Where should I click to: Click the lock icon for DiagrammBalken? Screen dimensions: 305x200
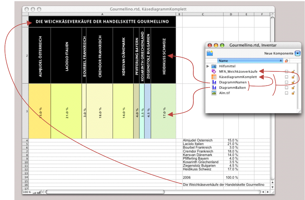click(x=293, y=88)
